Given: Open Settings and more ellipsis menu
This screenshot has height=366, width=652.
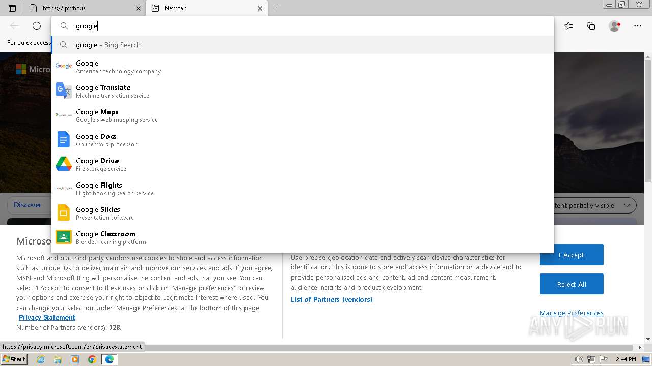Looking at the screenshot, I should (638, 26).
